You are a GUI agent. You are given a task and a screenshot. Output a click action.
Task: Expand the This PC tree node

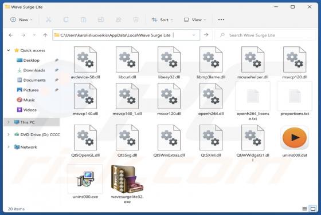click(x=9, y=122)
